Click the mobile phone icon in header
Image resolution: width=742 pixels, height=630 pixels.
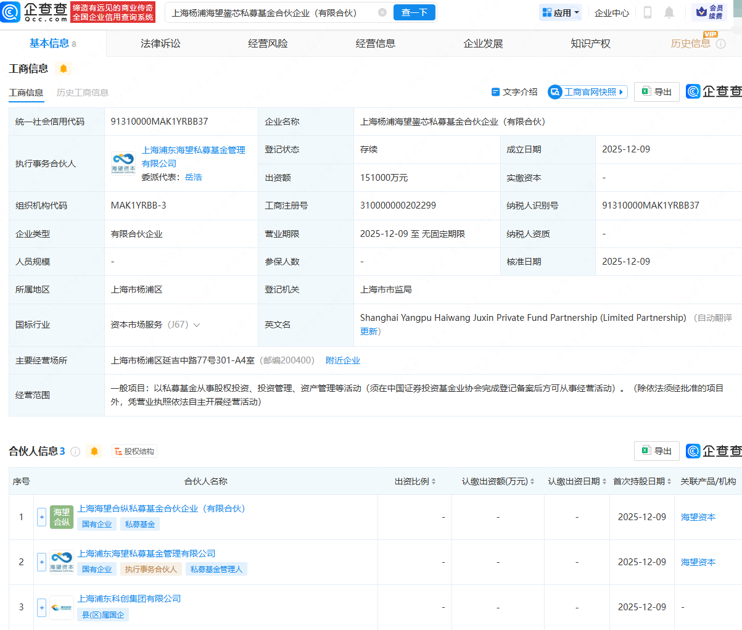point(648,12)
